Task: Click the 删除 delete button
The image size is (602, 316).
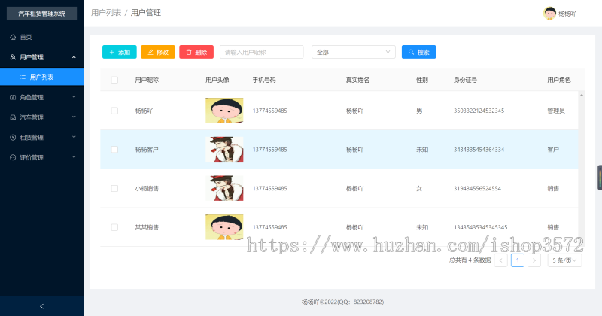Action: click(196, 52)
